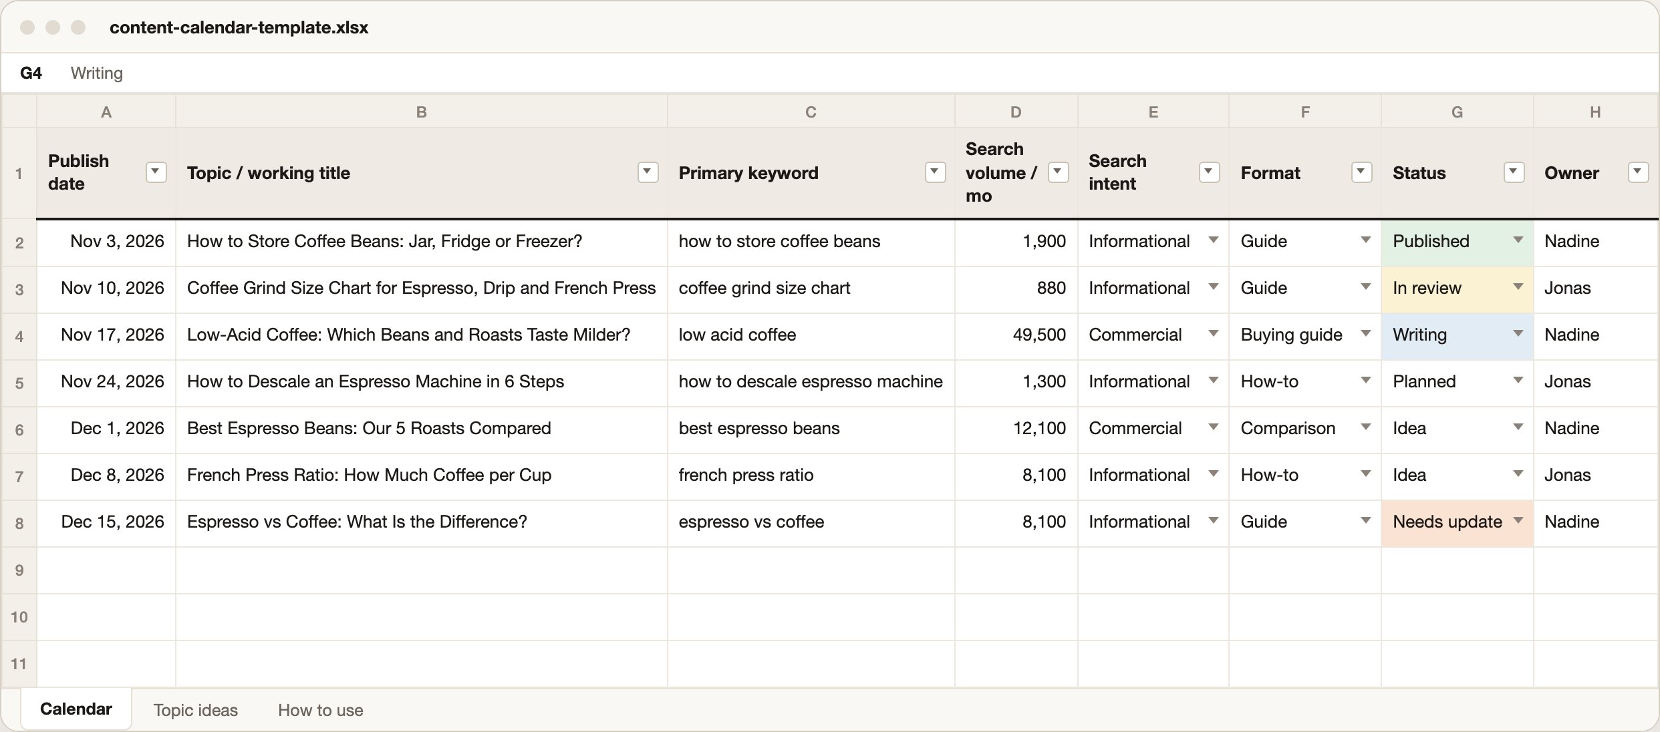Screen dimensions: 1660x732
Task: Expand the In review status dropdown
Action: coord(1518,287)
